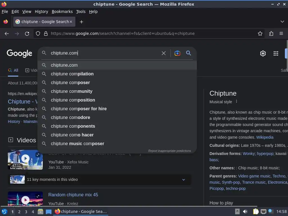
Task: Open Firefox View pinned icon
Action: [6, 22]
